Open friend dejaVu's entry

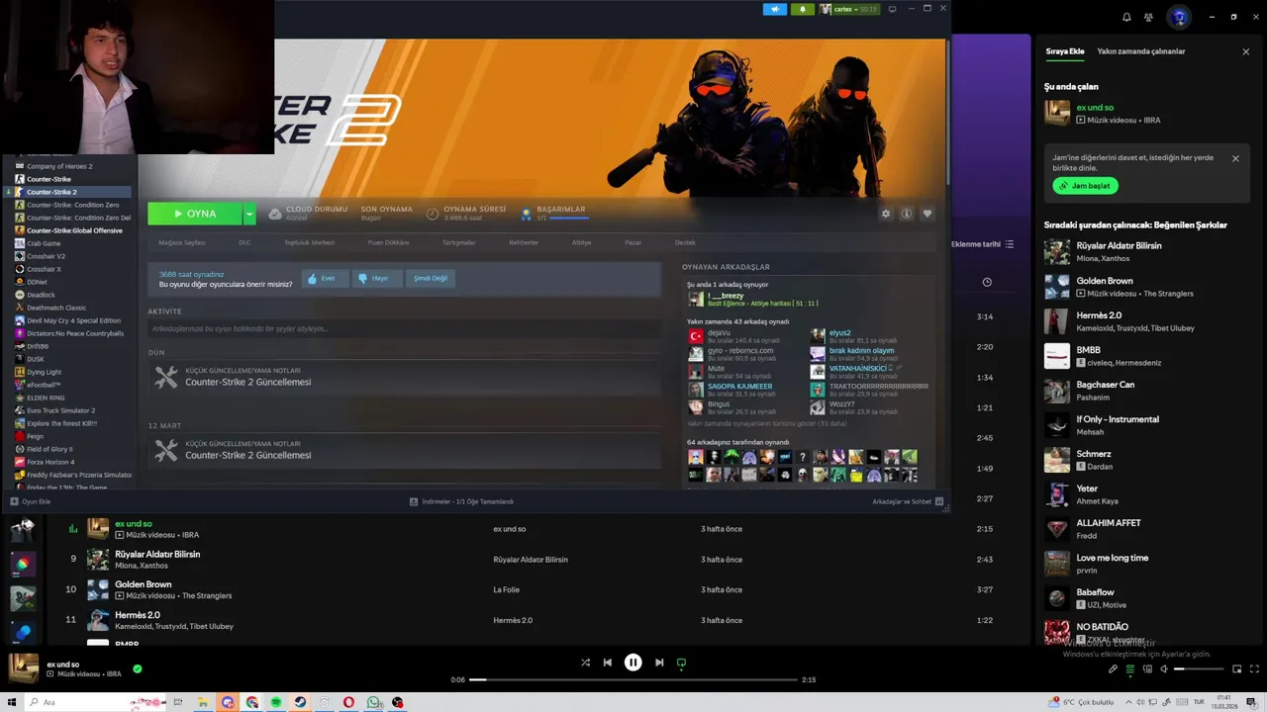(x=732, y=336)
